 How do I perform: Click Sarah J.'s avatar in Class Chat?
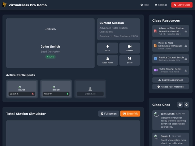point(156,137)
